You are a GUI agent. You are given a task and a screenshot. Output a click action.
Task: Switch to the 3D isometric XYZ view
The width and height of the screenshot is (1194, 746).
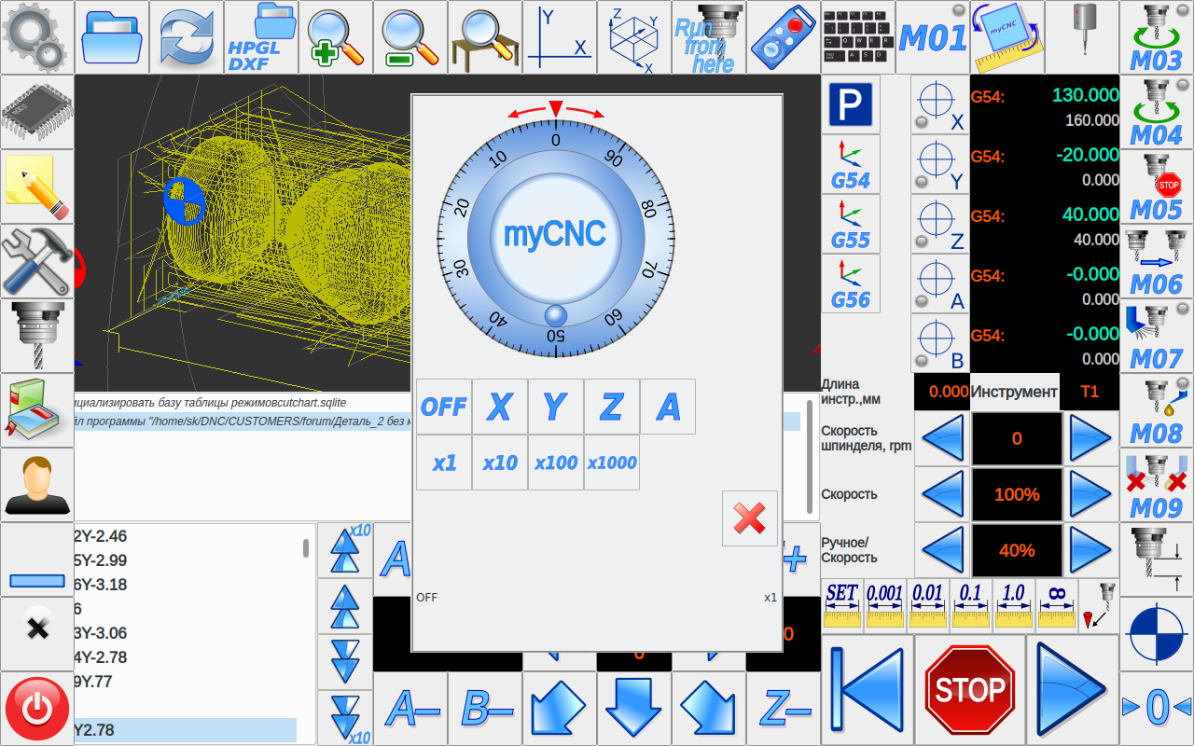pos(634,37)
